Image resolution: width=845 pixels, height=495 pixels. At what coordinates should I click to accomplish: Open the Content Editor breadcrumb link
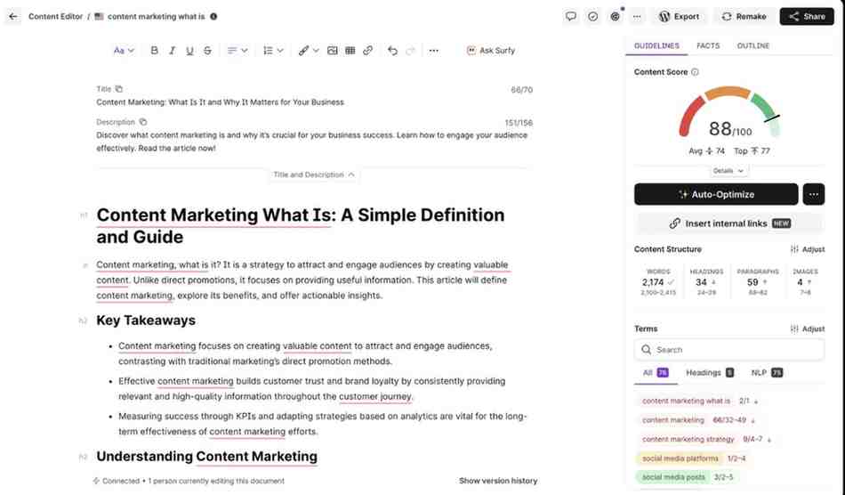point(55,17)
